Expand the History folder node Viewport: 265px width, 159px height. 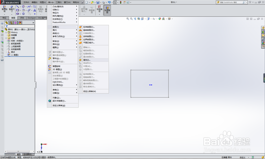pyautogui.click(x=6, y=32)
